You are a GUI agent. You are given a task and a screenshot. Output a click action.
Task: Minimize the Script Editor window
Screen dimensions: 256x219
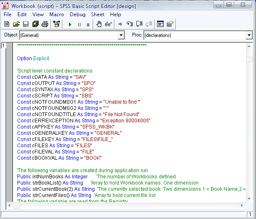coord(219,5)
